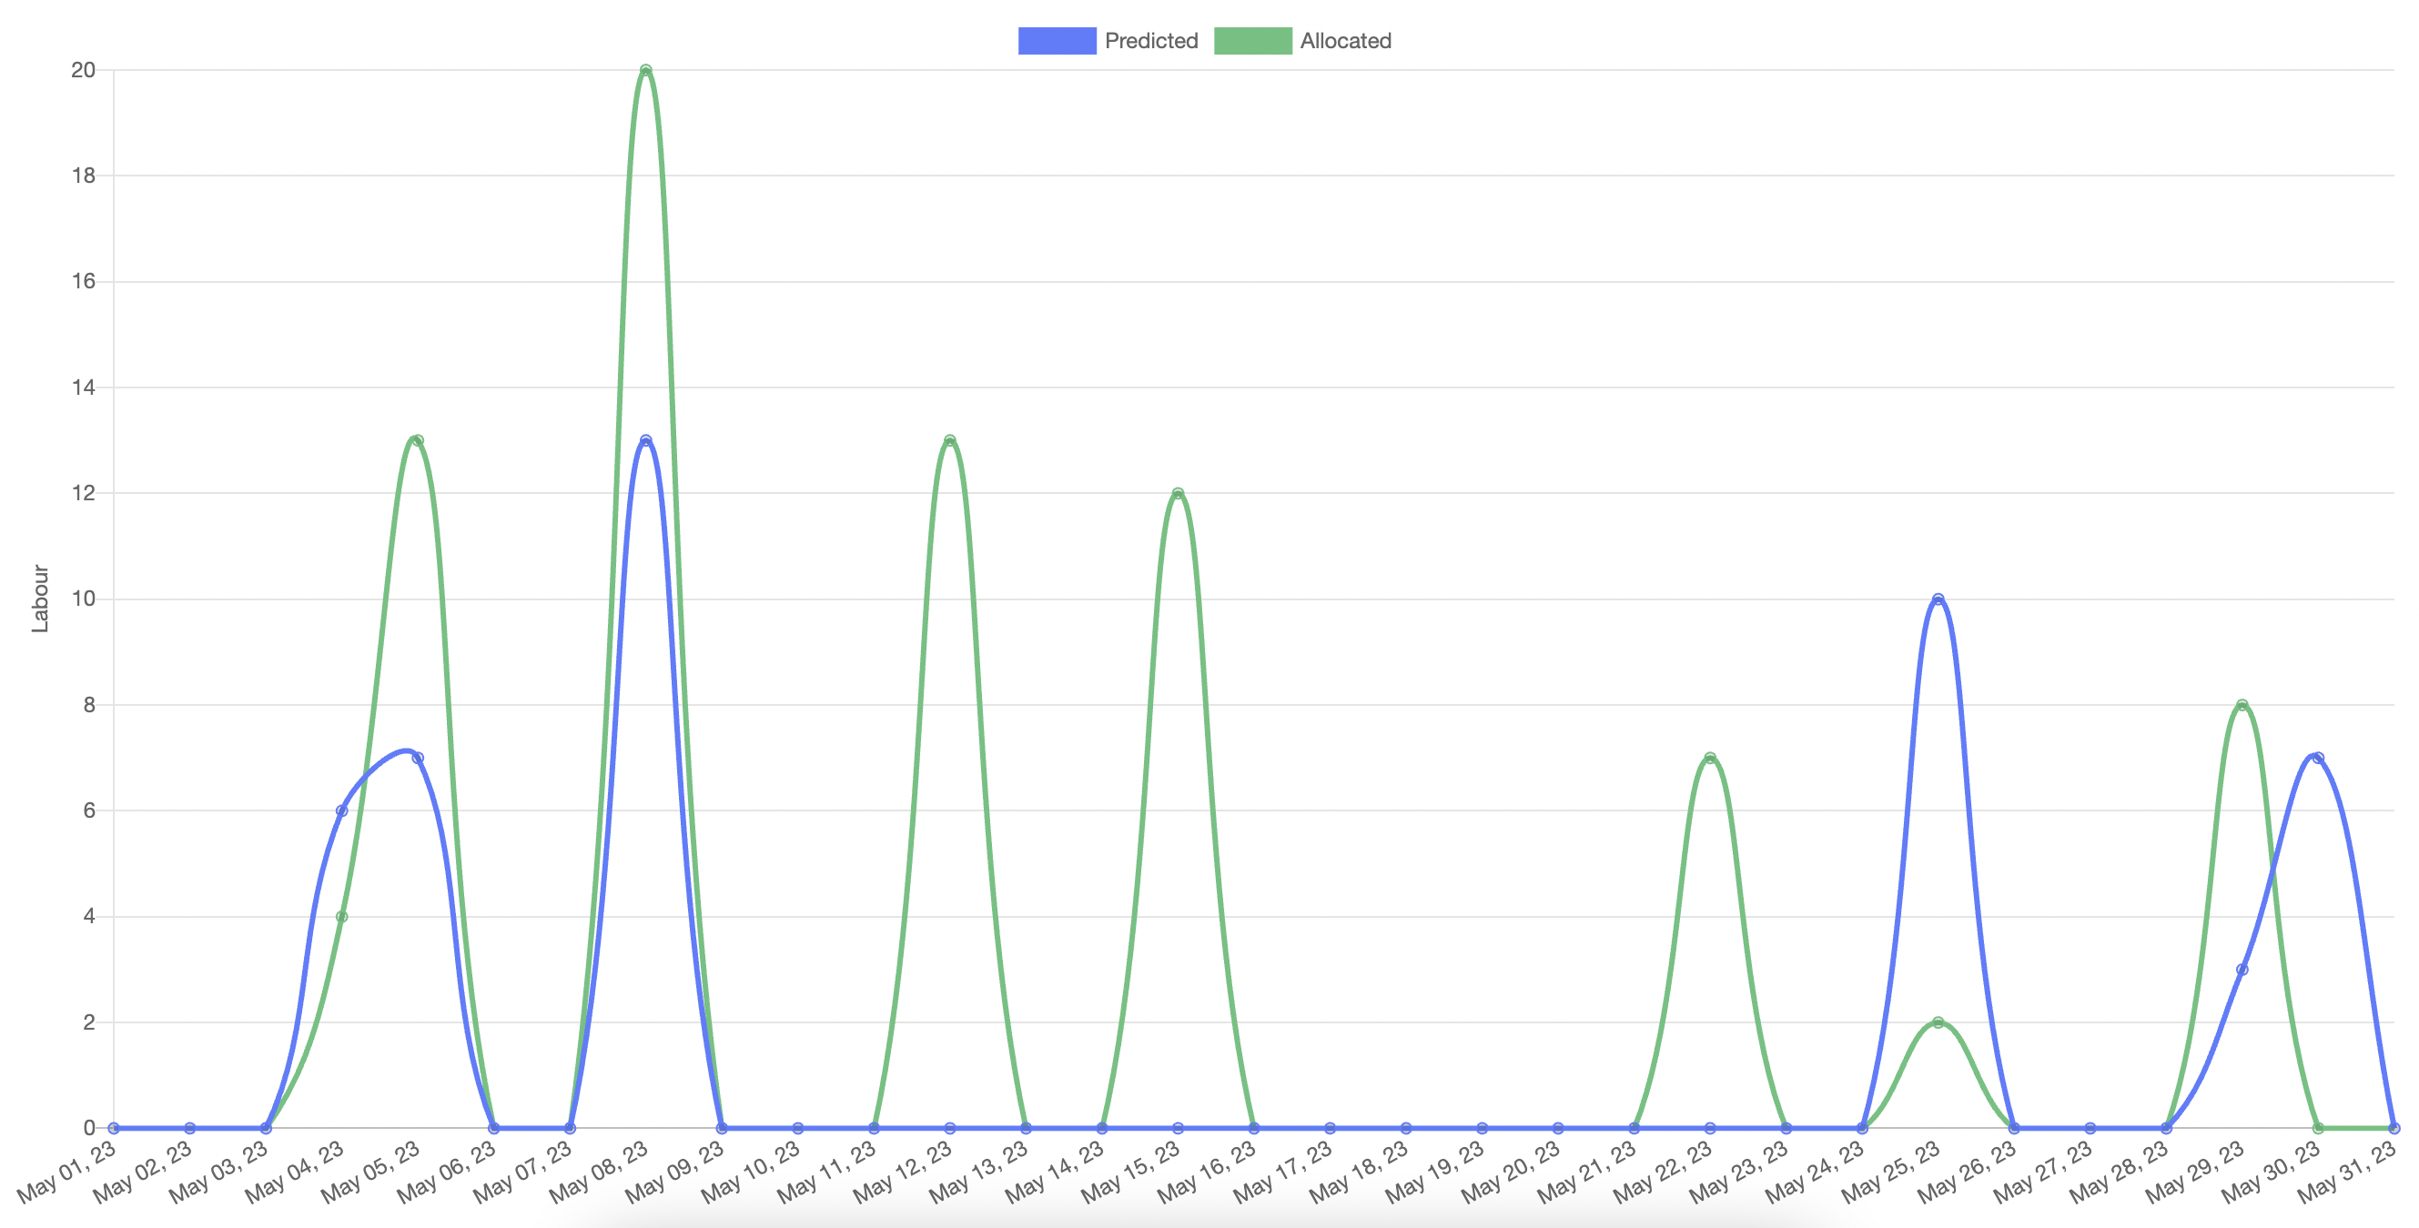2419x1228 pixels.
Task: Click the May 18, 23 axis label
Action: click(x=1360, y=1173)
